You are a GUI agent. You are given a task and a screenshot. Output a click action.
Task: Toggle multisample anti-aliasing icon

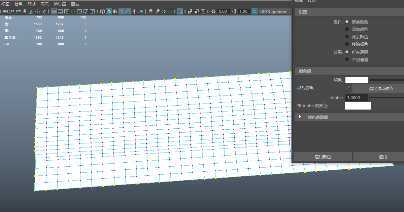164,11
